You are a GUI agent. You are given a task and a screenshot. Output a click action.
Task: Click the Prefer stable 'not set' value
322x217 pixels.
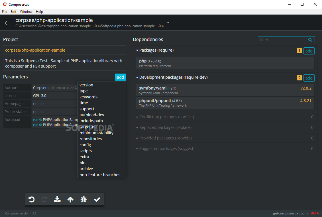point(39,111)
